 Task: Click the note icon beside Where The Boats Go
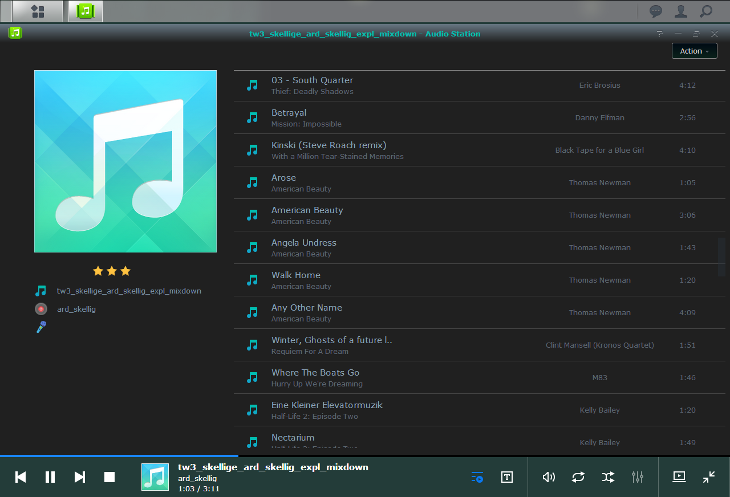(x=252, y=377)
